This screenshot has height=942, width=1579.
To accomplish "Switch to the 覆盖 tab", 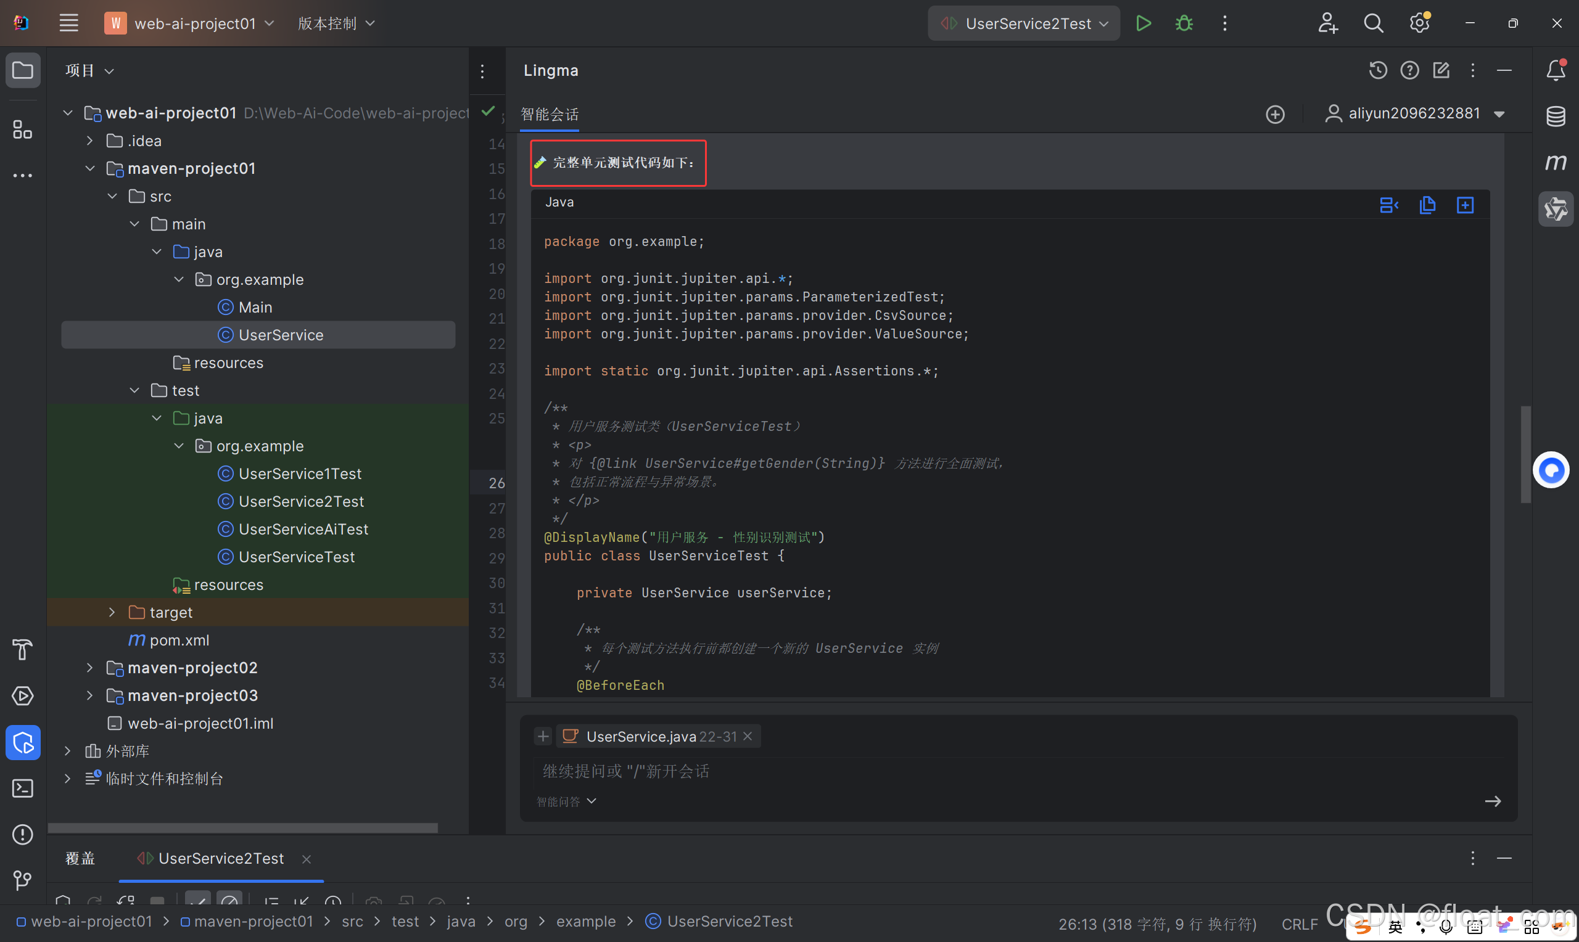I will click(80, 859).
